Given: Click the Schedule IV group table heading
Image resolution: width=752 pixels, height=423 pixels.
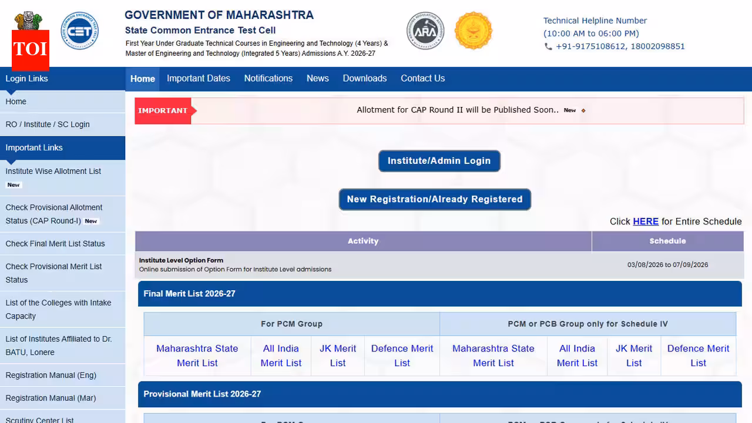Looking at the screenshot, I should (587, 324).
